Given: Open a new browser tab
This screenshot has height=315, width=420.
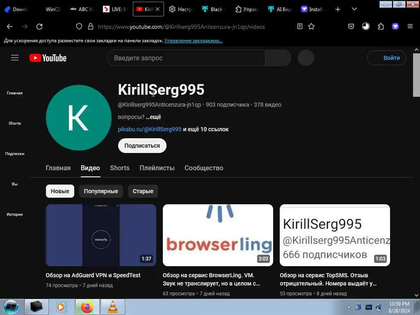Looking at the screenshot, I should click(x=338, y=9).
